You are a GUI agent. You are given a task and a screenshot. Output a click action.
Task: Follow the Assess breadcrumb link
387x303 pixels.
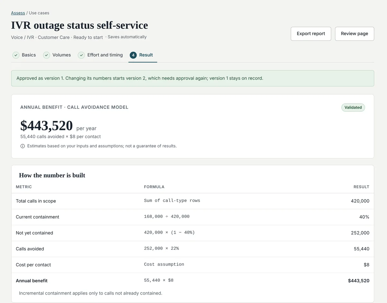pos(18,13)
